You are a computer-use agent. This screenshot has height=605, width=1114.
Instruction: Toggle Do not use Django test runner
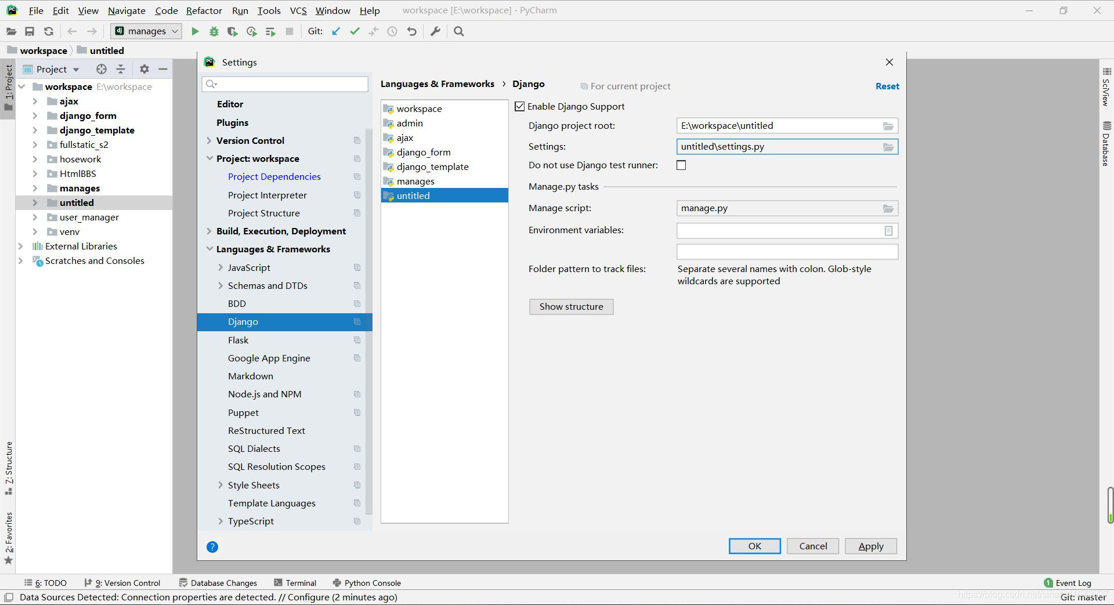pos(681,165)
